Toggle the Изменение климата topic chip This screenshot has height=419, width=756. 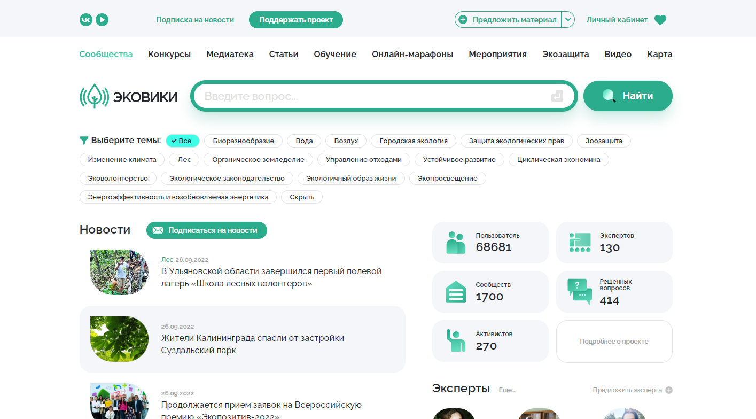[x=122, y=159]
